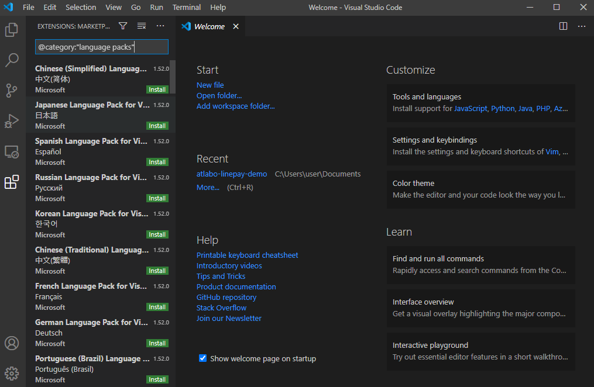Open the Explorer view in activity bar
This screenshot has height=387, width=594.
(12, 29)
